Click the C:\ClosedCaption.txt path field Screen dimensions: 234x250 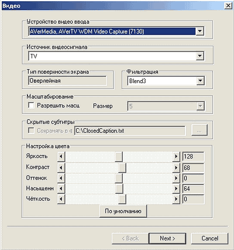point(130,131)
